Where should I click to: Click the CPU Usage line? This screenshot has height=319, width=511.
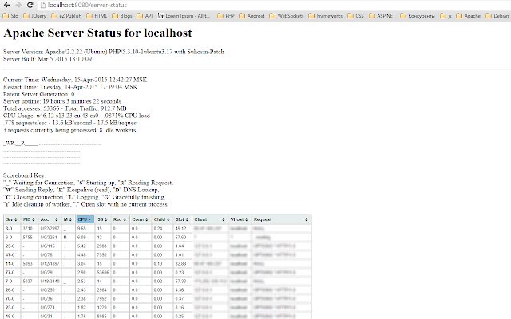pos(77,116)
